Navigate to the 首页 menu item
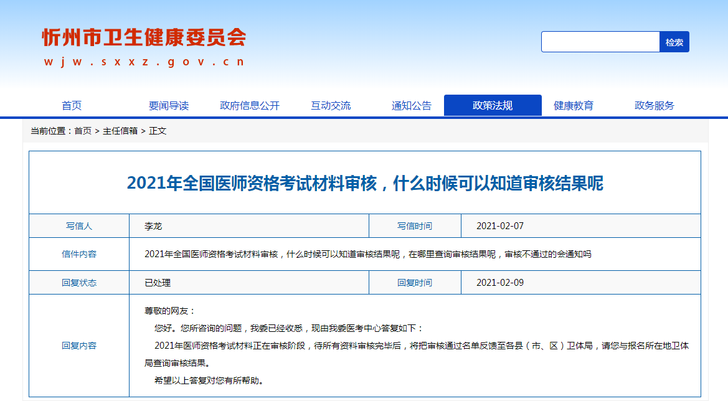 click(73, 105)
